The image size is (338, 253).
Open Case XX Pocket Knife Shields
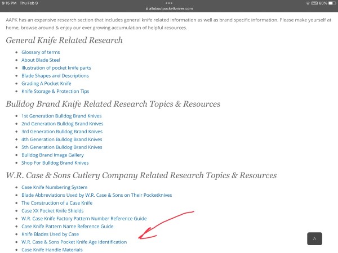click(52, 211)
